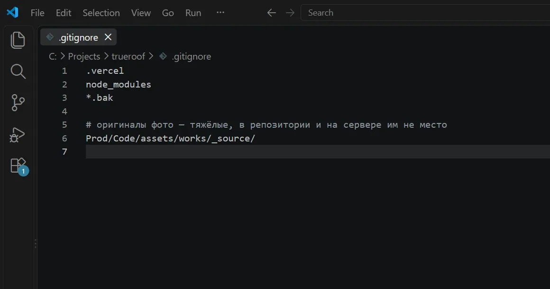Screen dimensions: 550x289
Task: Open the Edit menu
Action: (x=64, y=13)
